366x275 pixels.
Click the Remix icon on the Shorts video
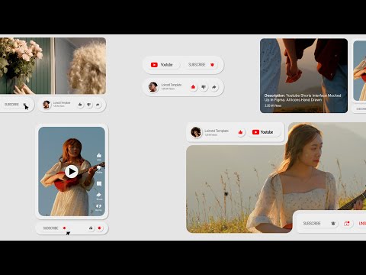(x=98, y=206)
